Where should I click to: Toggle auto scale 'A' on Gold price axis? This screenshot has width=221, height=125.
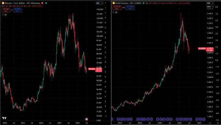210,123
